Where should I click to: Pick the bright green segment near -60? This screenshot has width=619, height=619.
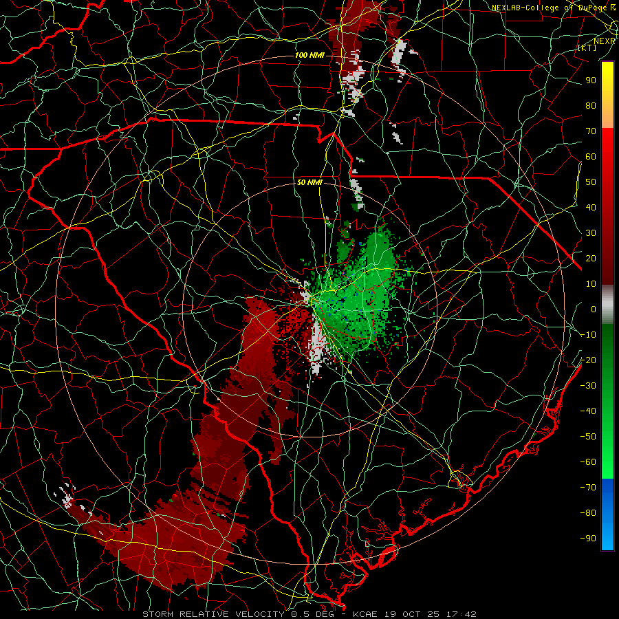pos(607,462)
